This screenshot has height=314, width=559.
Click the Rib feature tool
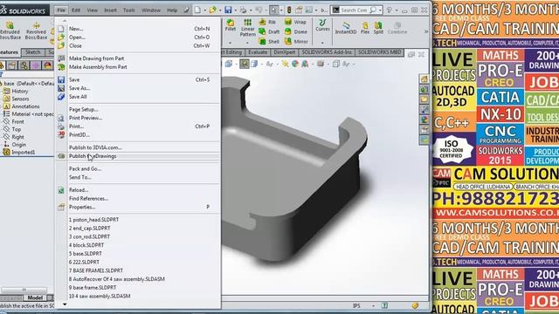[x=267, y=22]
